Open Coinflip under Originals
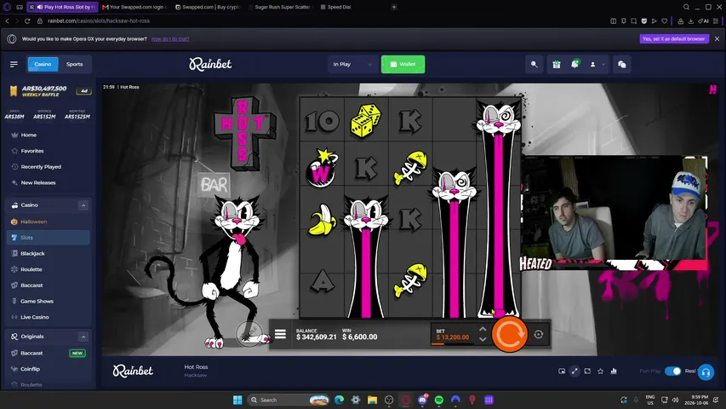Image resolution: width=726 pixels, height=409 pixels. coord(30,369)
